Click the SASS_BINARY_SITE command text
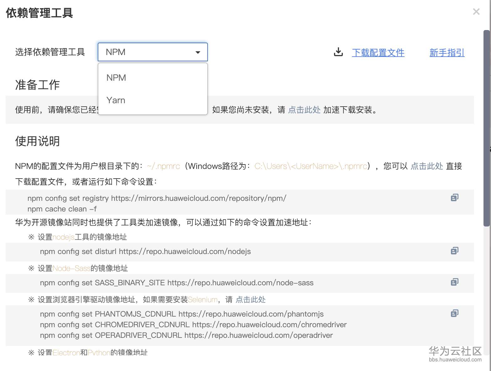This screenshot has width=491, height=371. click(177, 283)
